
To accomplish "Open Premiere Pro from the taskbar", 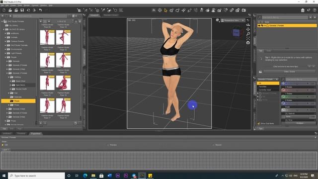I will click(126, 176).
